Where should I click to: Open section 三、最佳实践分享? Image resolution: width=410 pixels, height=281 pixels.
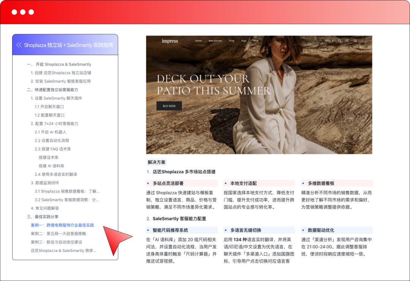(43, 217)
